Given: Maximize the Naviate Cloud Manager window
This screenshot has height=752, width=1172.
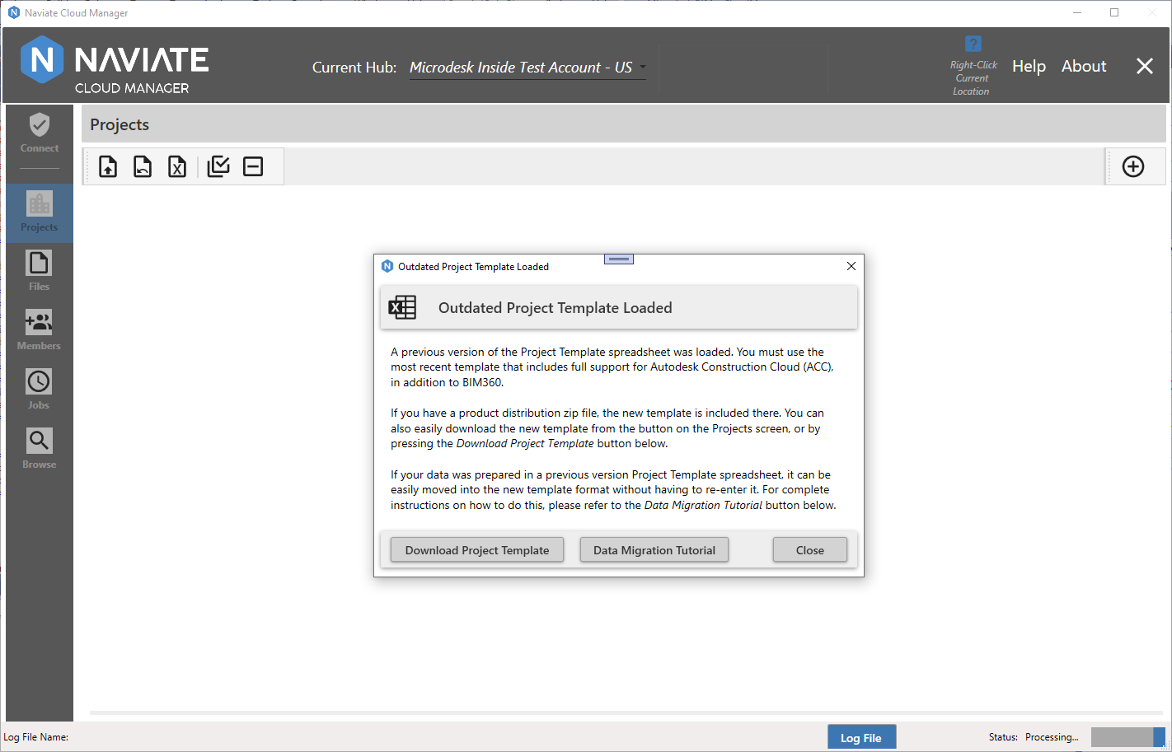Looking at the screenshot, I should [x=1114, y=12].
